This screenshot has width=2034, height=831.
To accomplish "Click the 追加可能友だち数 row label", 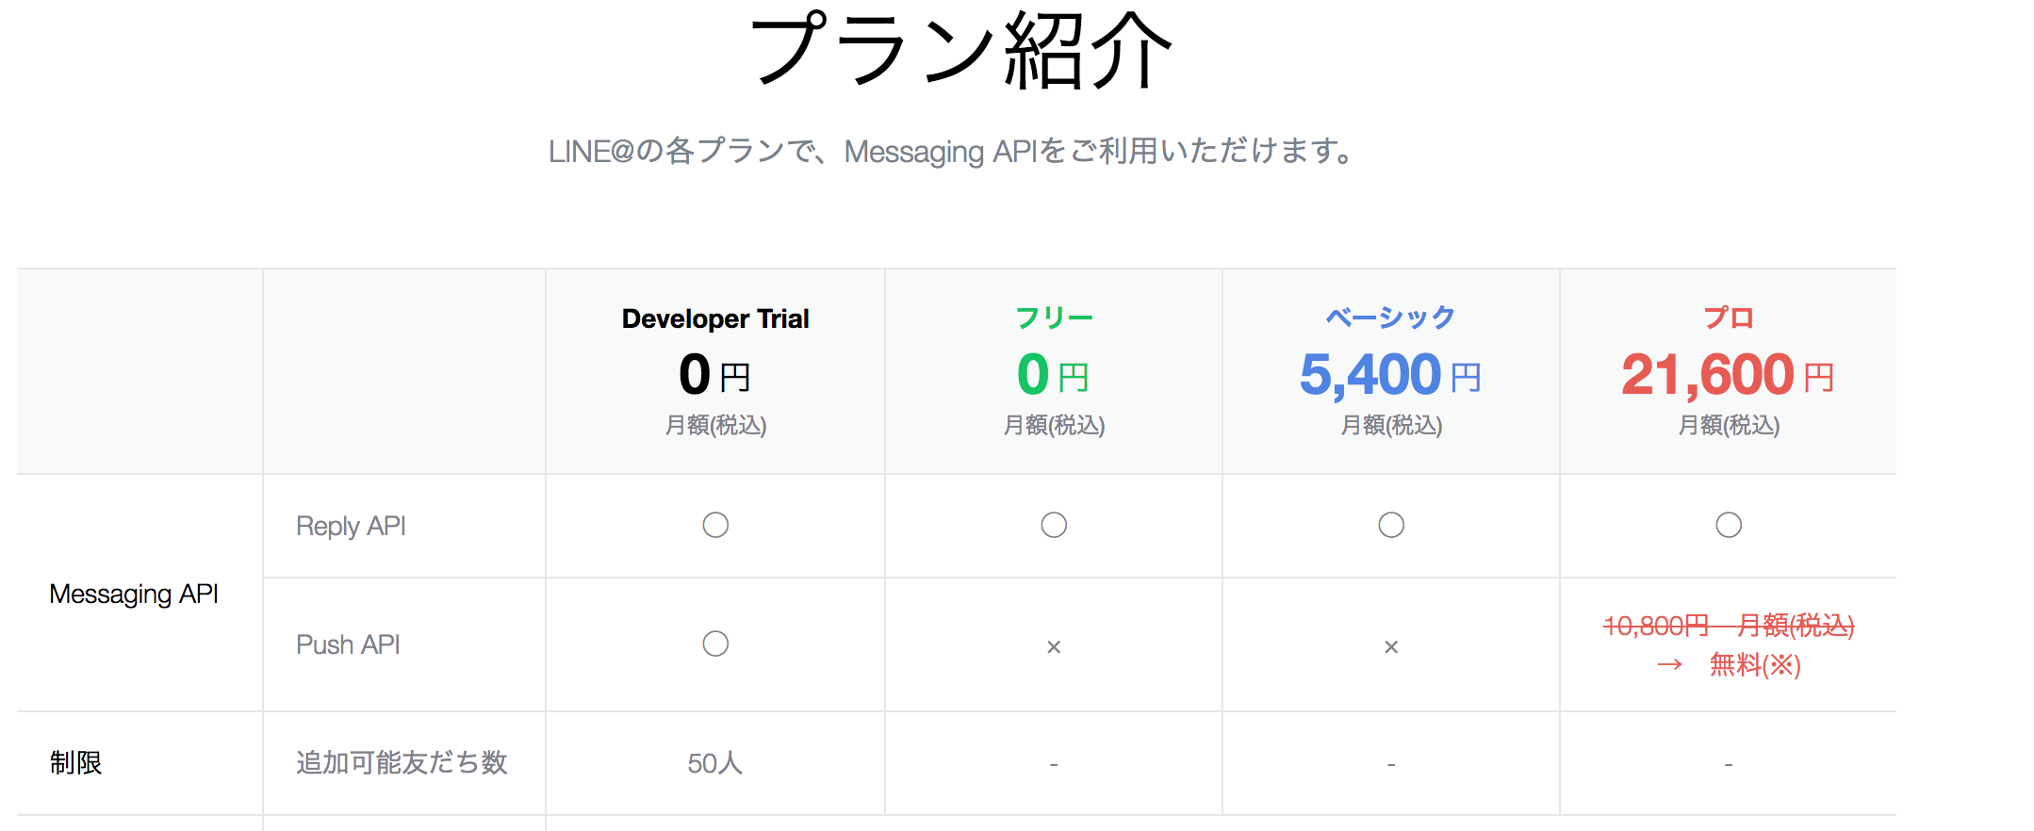I will (402, 762).
